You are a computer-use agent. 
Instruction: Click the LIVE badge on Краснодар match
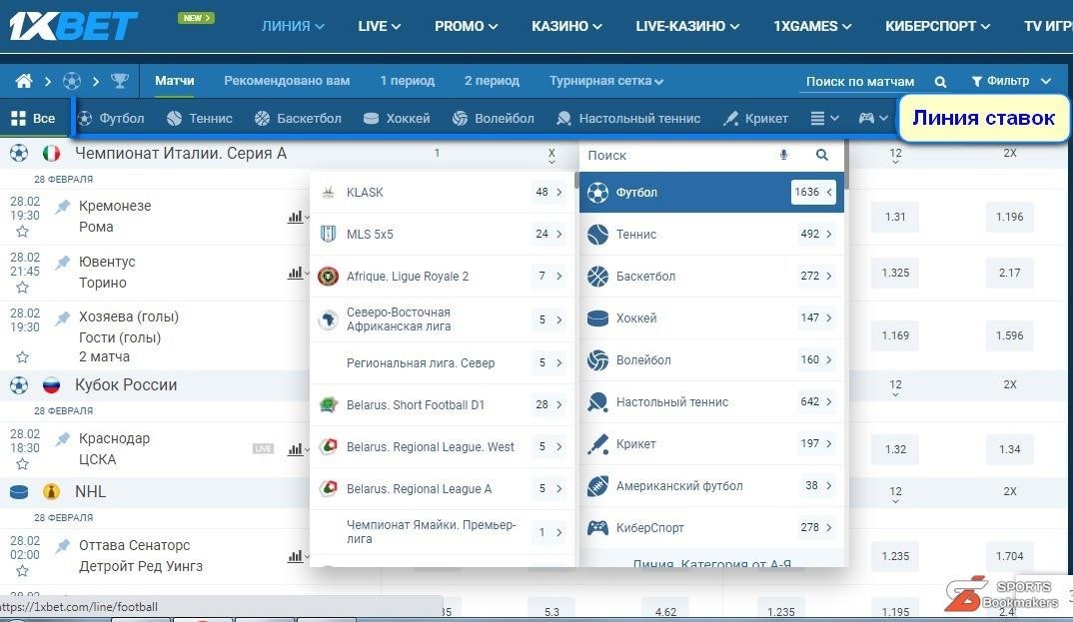[263, 449]
